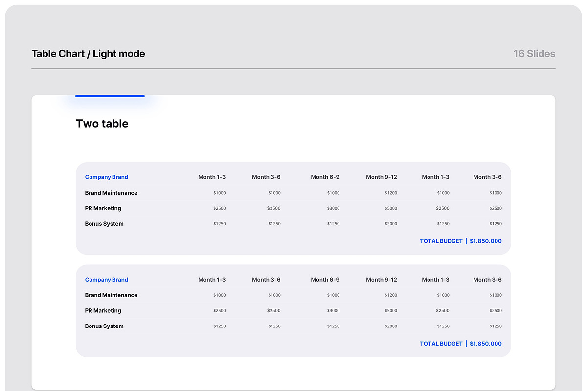Screen dimensions: 587x391
Task: Select the $1200 value in the lower table
Action: [391, 295]
